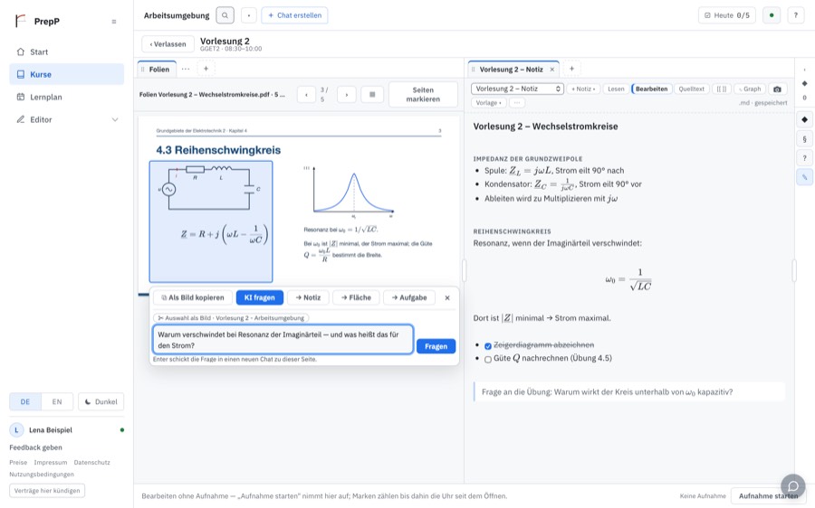Viewport: 815px width, 508px height.
Task: Switch to the Folien tab
Action: pos(157,69)
